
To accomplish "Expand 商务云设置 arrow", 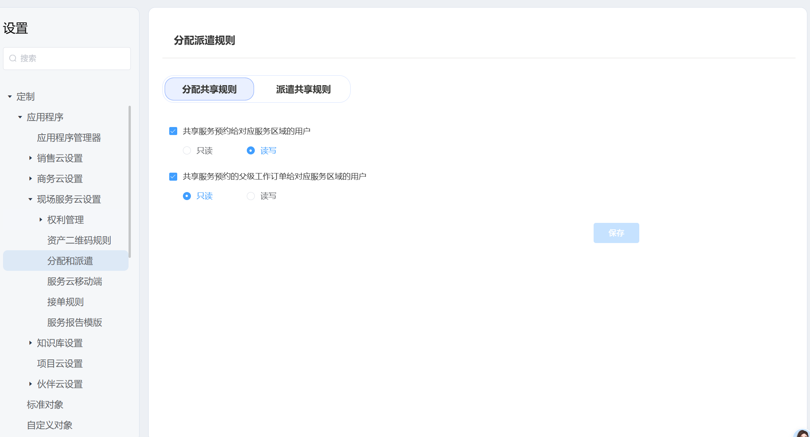I will (x=30, y=179).
